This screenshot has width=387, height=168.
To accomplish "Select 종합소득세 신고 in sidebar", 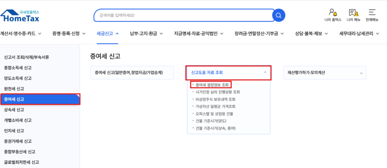I will [x=18, y=68].
